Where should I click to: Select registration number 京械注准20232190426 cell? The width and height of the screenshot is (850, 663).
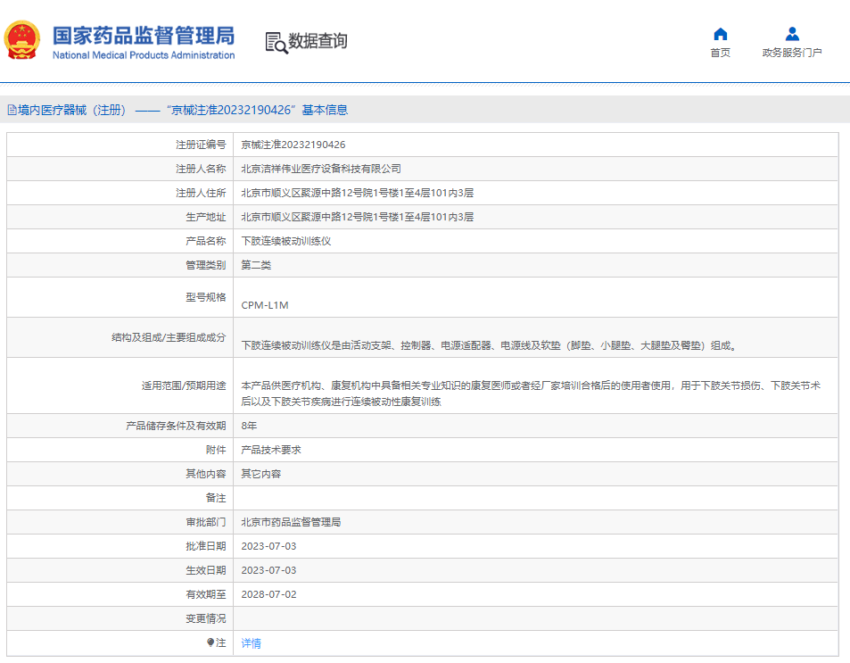pyautogui.click(x=293, y=145)
